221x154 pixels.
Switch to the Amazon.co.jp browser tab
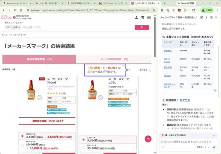(16, 3)
